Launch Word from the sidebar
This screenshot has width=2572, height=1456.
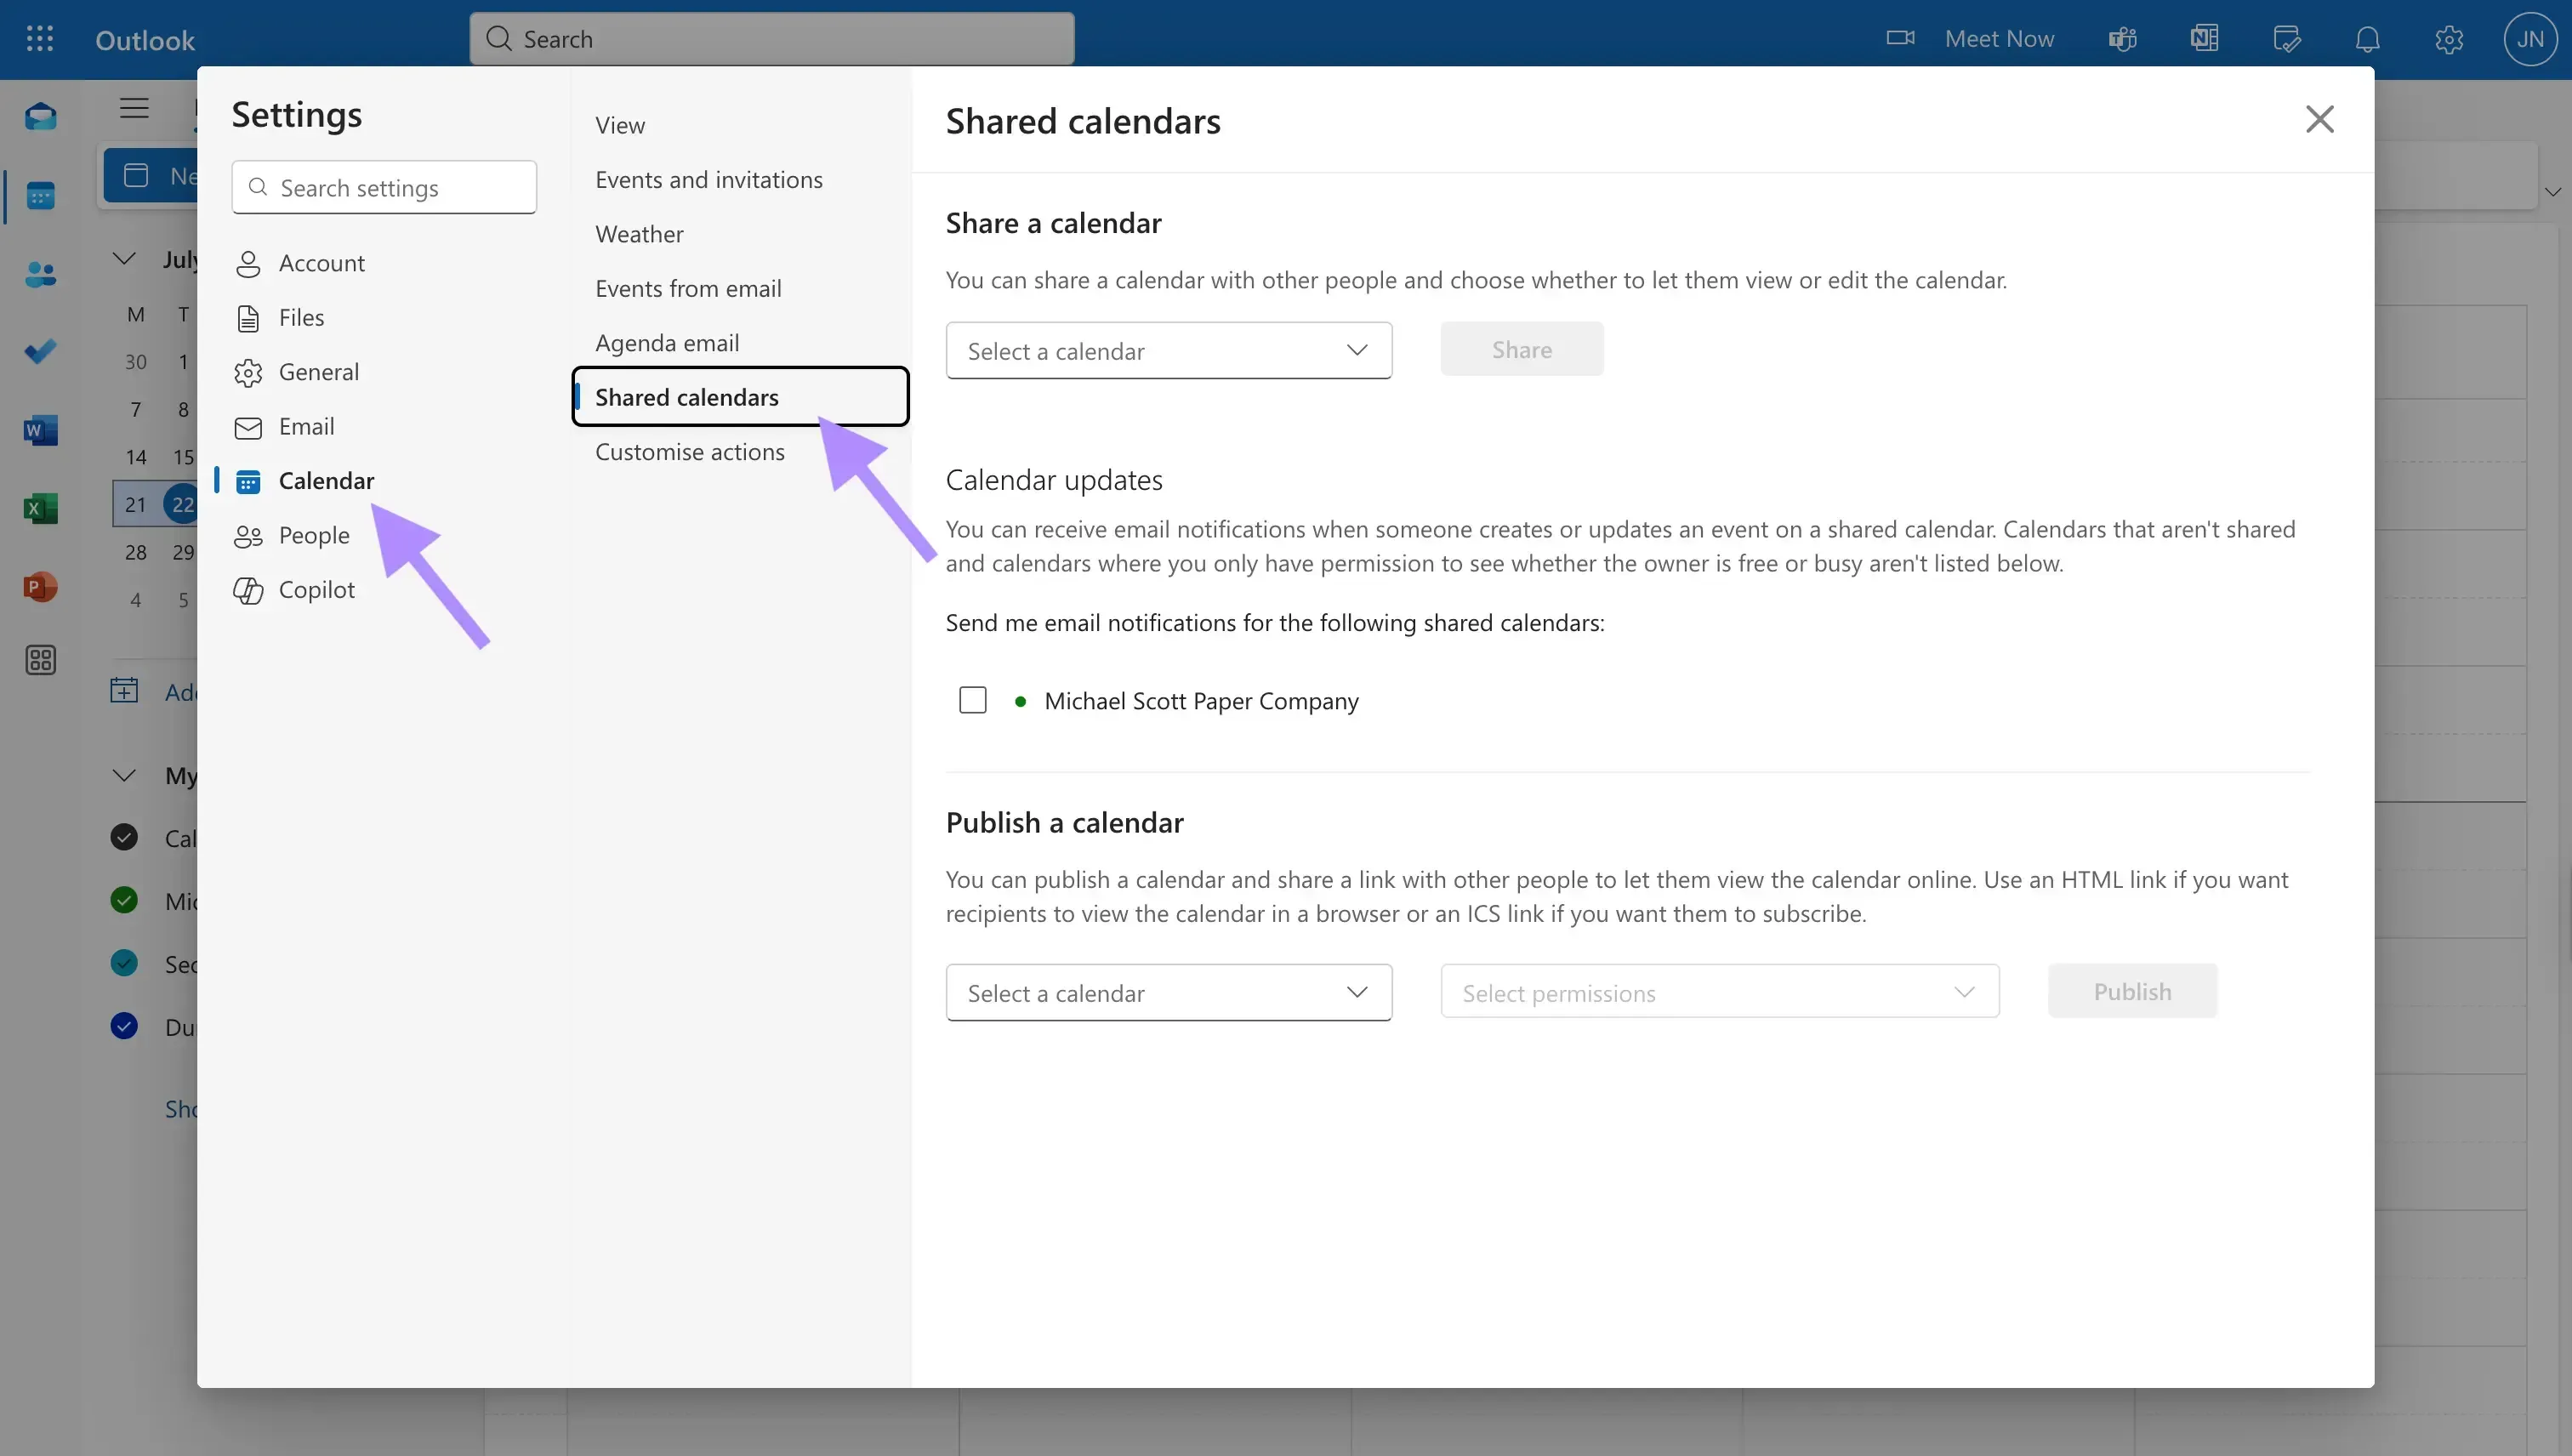click(40, 430)
